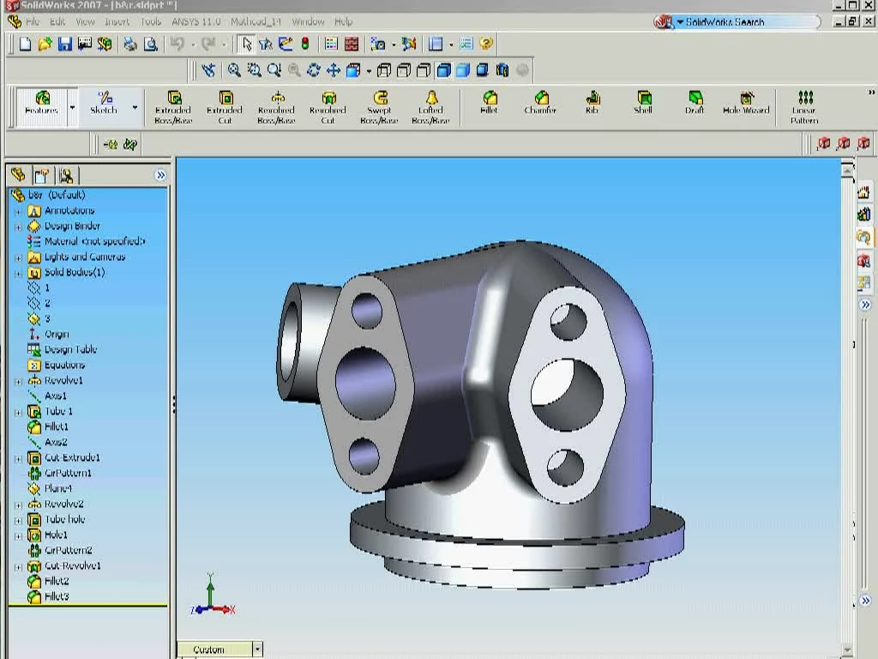Zoom to Fit magnifier icon

coord(234,70)
